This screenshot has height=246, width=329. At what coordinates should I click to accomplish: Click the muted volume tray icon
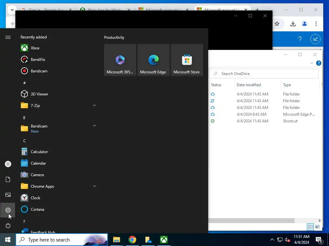pyautogui.click(x=288, y=240)
